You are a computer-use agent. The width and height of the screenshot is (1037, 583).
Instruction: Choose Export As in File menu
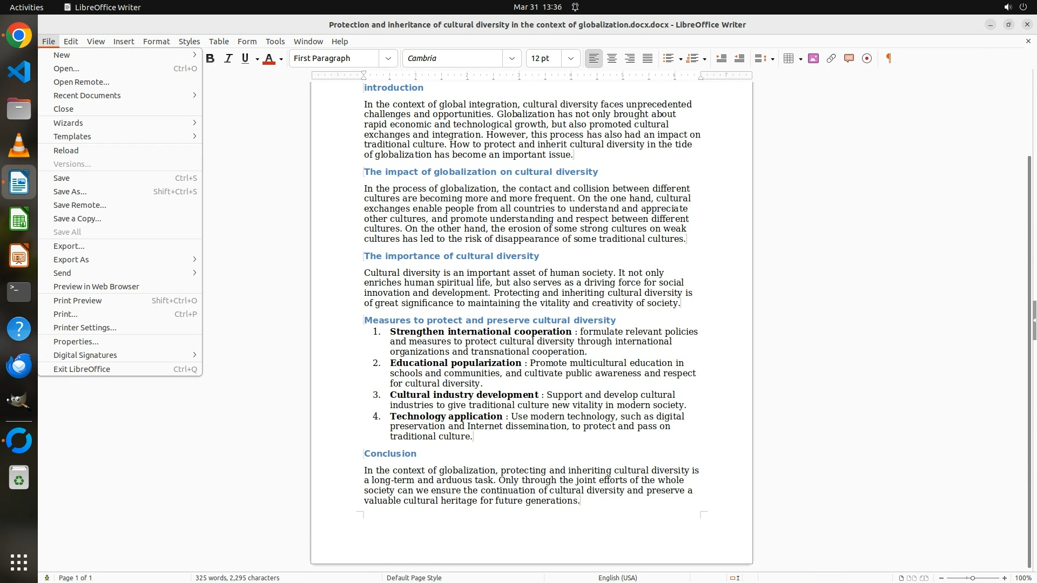click(71, 260)
